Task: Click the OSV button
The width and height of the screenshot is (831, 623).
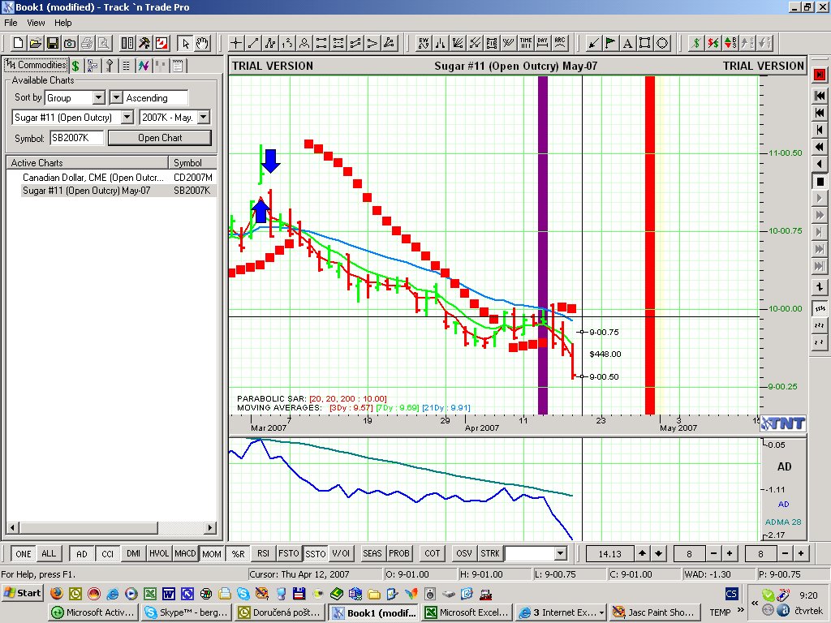Action: (x=463, y=553)
